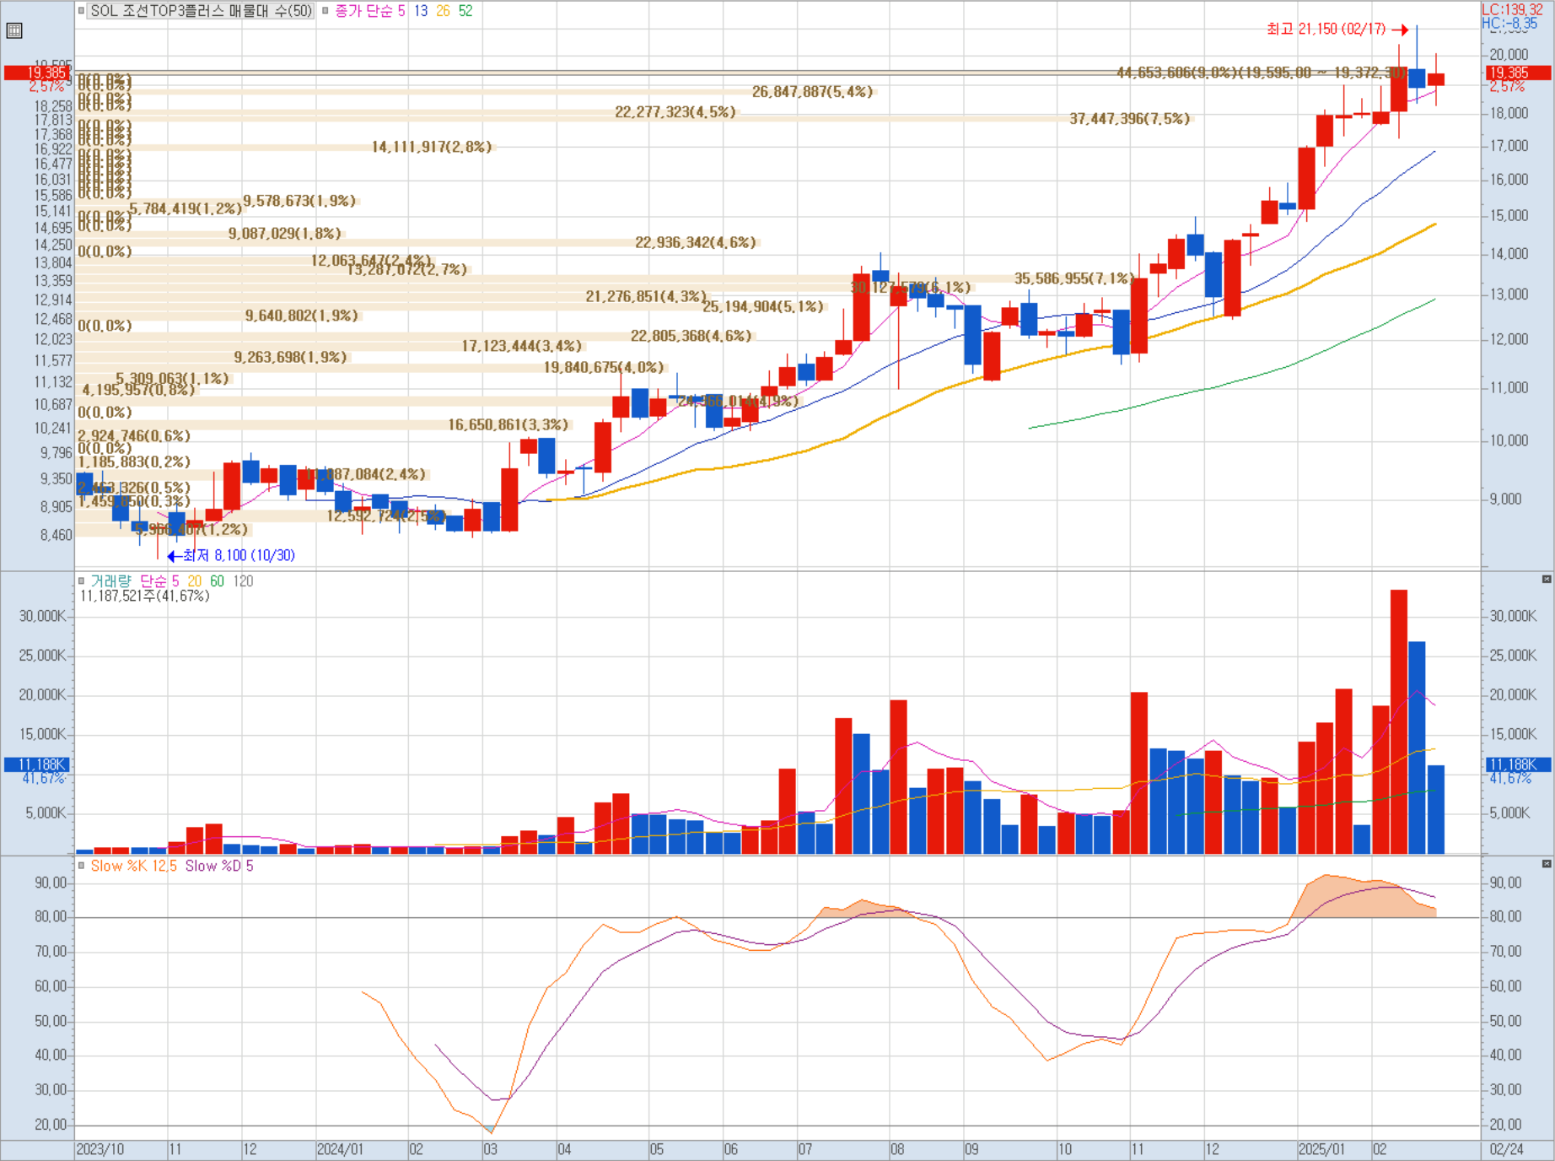Image resolution: width=1555 pixels, height=1161 pixels.
Task: Click the blue 11,188K volume tag on right axis
Action: (x=1517, y=764)
